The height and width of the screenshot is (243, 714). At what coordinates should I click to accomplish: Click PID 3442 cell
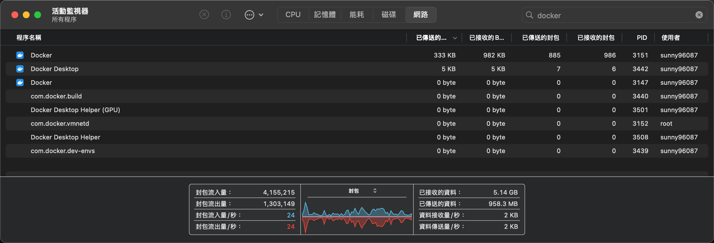click(x=640, y=69)
